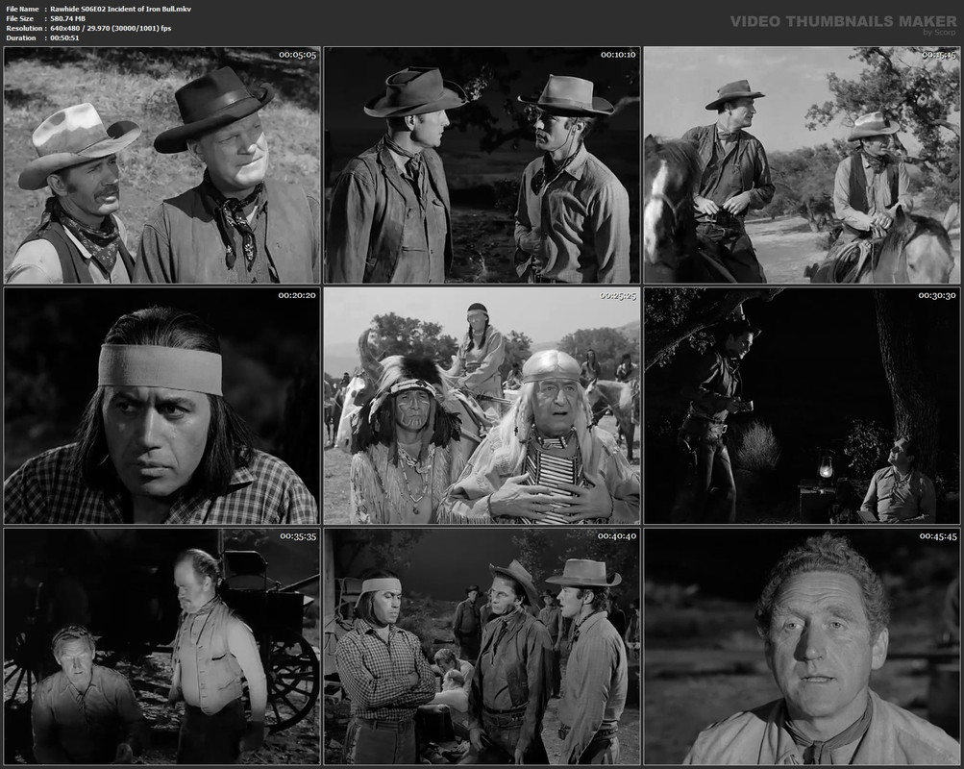Select the thumbnail stamped 00:10:10
This screenshot has width=964, height=769.
click(x=482, y=164)
